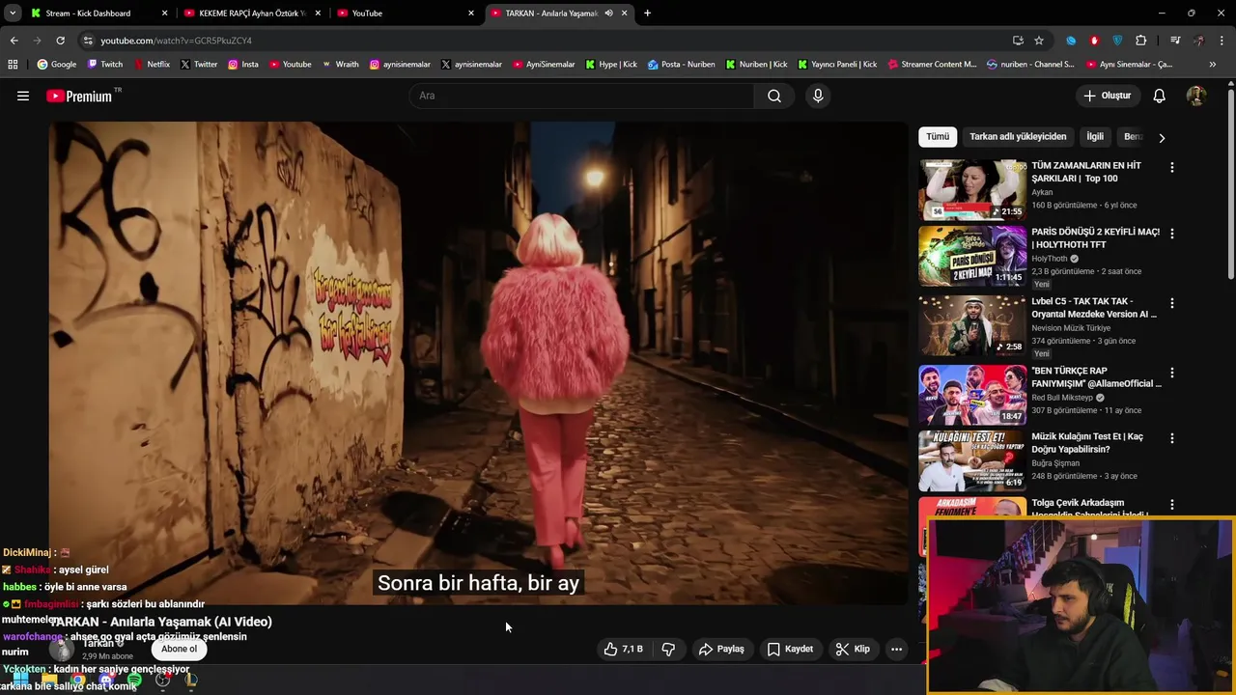Open Yayıncı Paneli | Kick bookmark
Viewport: 1236px width, 695px height.
[836, 65]
